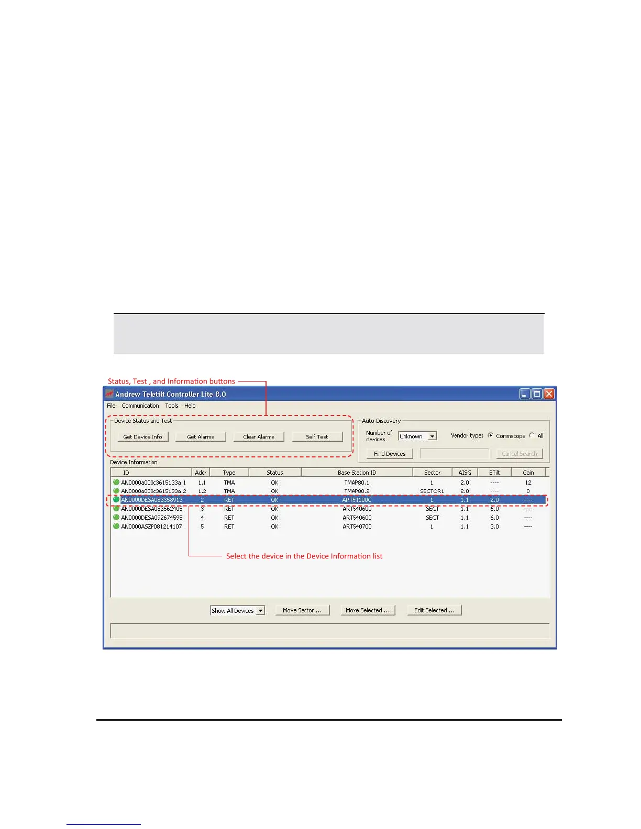Click the SECTOR1 sector cell
The width and height of the screenshot is (641, 829).
point(432,491)
